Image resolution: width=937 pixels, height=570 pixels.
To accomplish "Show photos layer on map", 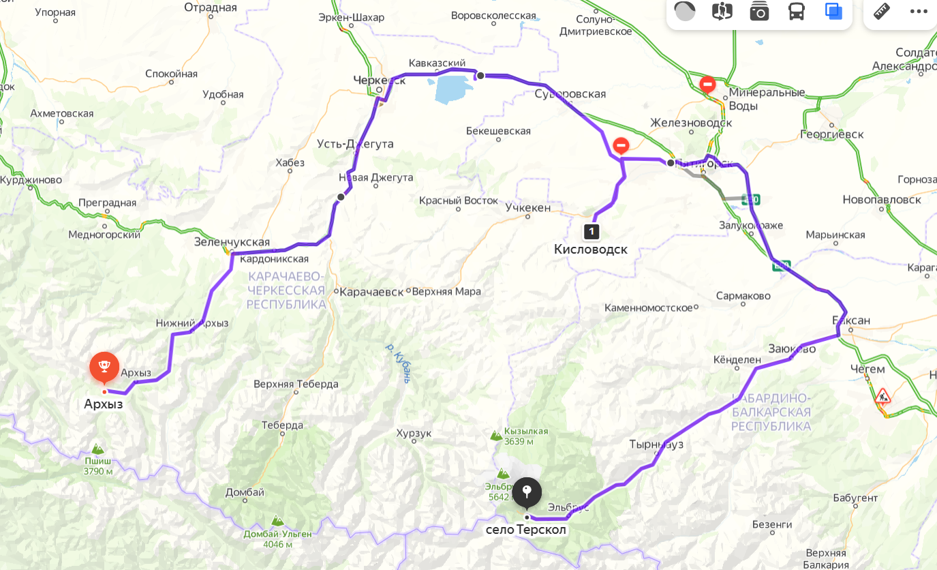I will [759, 12].
